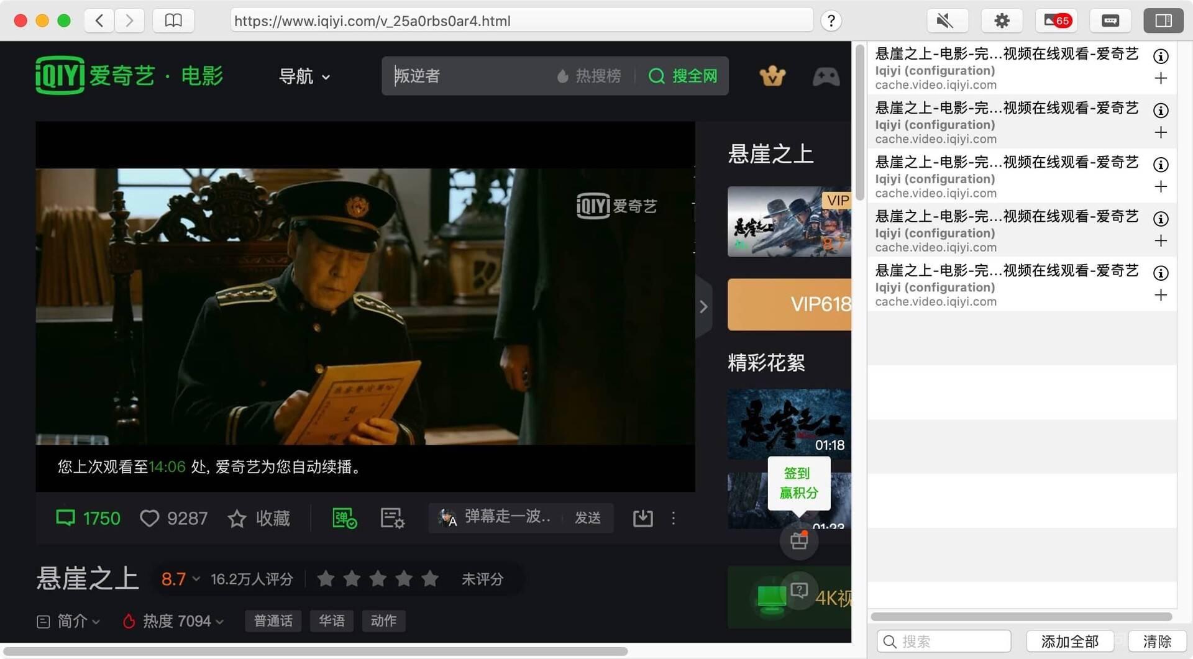Open danmaku settings icon
The width and height of the screenshot is (1193, 659).
click(392, 518)
